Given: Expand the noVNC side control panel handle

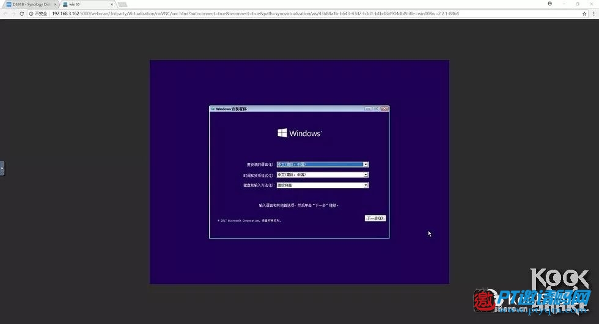Looking at the screenshot, I should [2, 168].
